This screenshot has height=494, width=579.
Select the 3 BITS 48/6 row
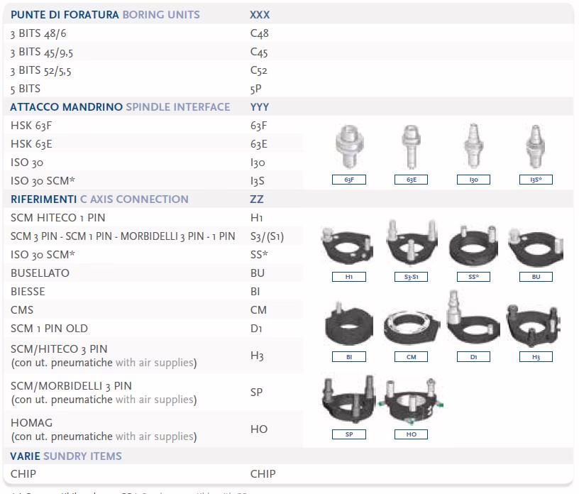point(40,33)
